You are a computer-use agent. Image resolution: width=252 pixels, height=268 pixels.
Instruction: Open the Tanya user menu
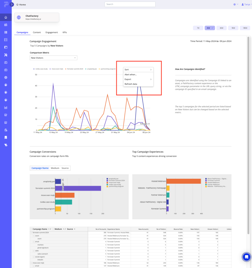tap(247, 4)
